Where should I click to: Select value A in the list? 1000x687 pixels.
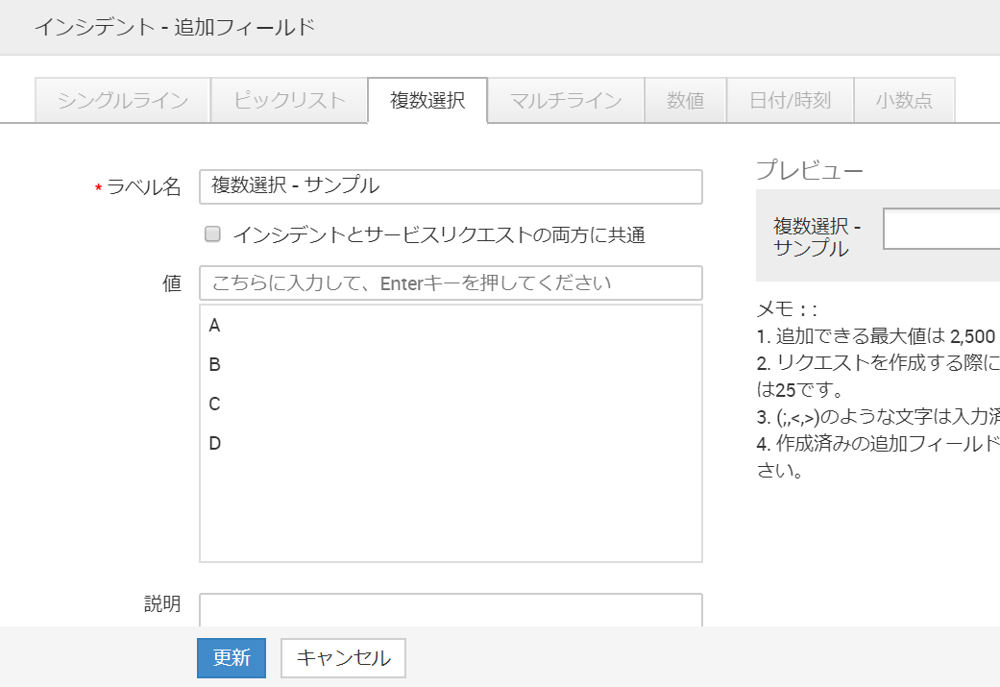[x=214, y=326]
